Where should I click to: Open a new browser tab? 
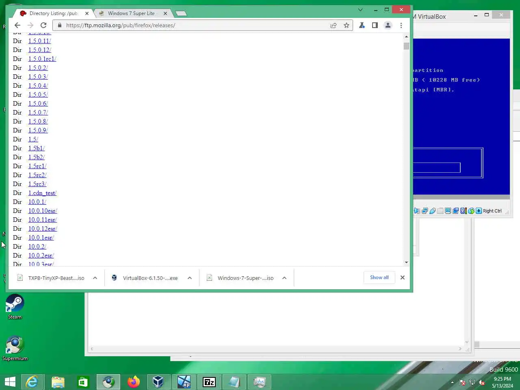point(181,13)
